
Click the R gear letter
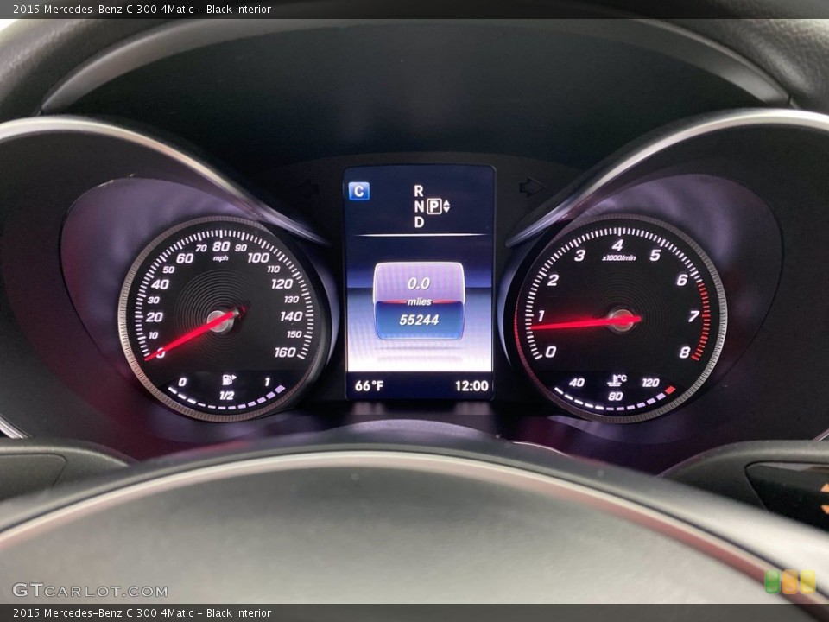coord(419,190)
